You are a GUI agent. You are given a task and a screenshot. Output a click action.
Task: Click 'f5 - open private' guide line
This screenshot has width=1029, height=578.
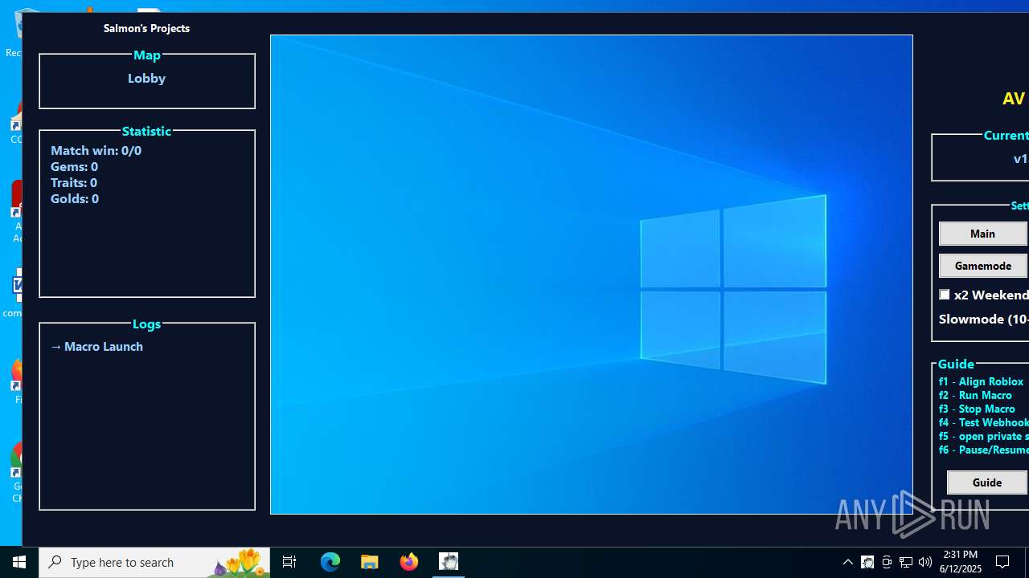(984, 436)
